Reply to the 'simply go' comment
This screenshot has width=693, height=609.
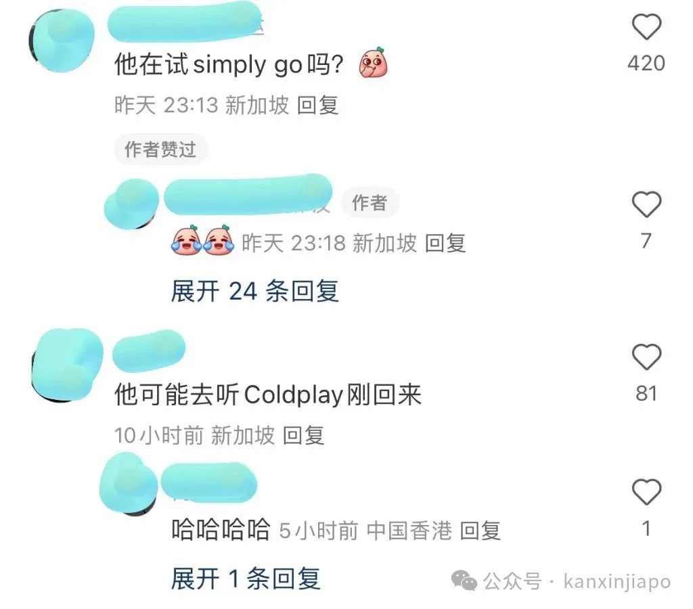(x=318, y=105)
